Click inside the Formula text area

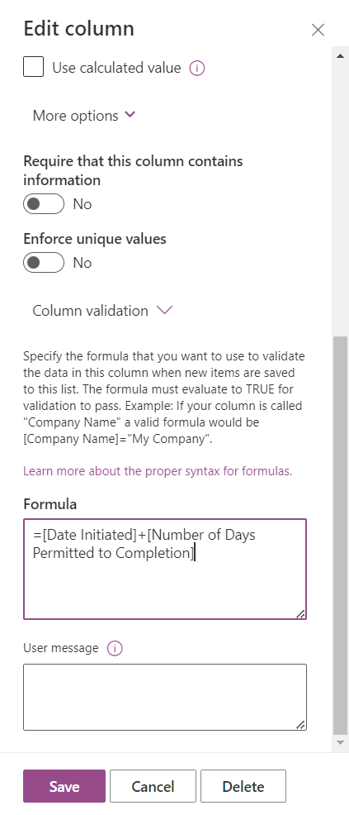(x=165, y=570)
